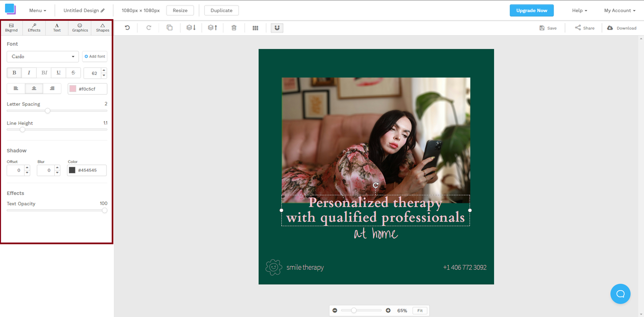The height and width of the screenshot is (317, 644).
Task: Increase the shadow Blur value
Action: [57, 168]
